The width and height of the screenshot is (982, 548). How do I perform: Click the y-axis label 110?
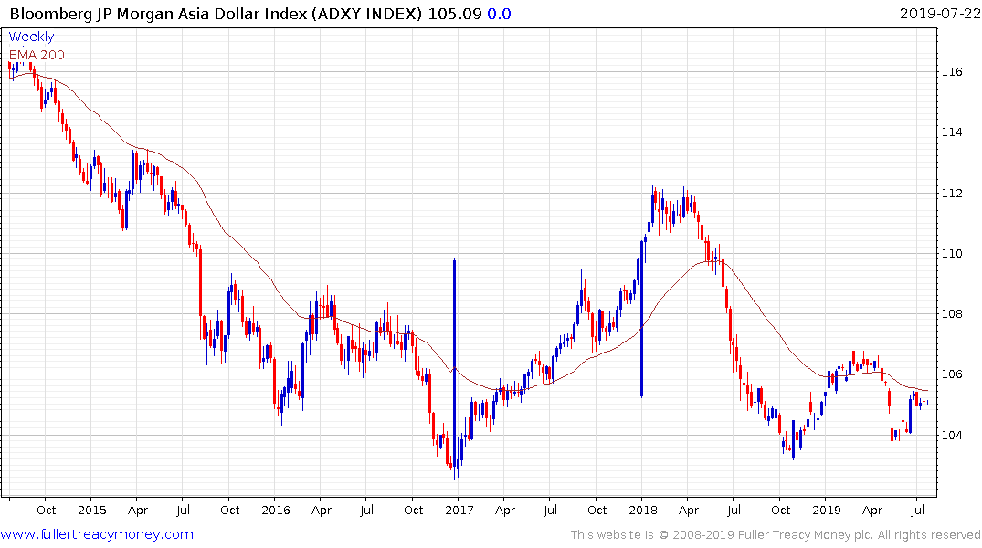952,254
